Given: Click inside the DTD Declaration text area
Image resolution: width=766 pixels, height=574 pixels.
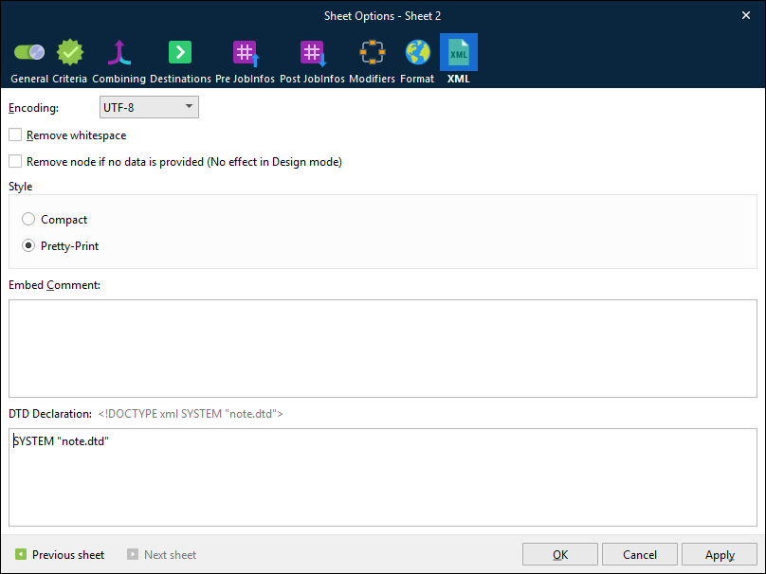Looking at the screenshot, I should point(383,477).
